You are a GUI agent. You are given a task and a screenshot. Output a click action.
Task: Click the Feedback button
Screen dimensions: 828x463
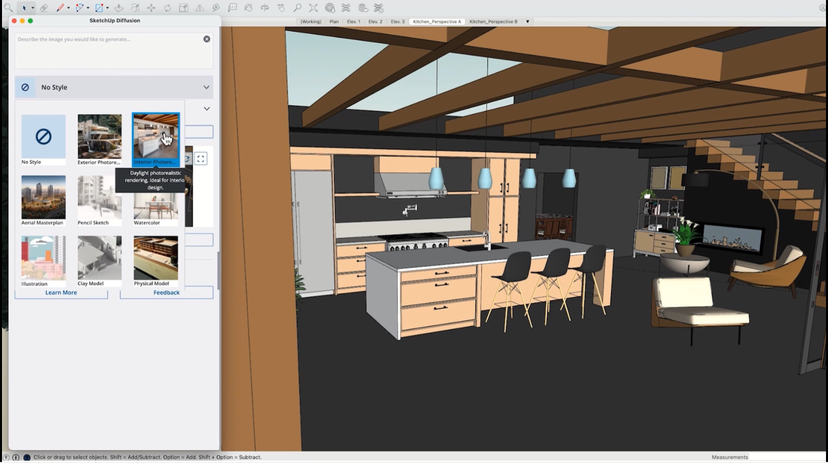click(166, 292)
